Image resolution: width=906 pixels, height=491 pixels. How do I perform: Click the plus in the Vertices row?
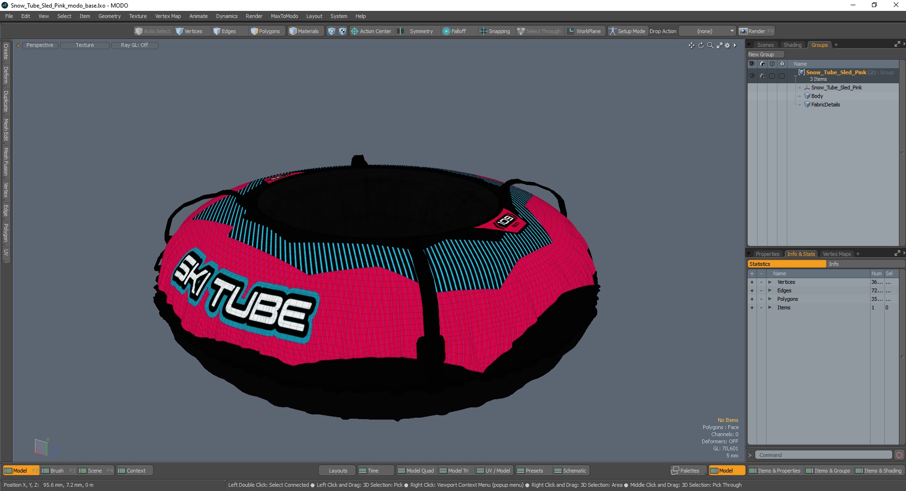pyautogui.click(x=752, y=282)
